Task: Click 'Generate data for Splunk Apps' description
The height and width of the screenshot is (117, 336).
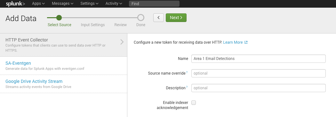Action: coord(45,69)
